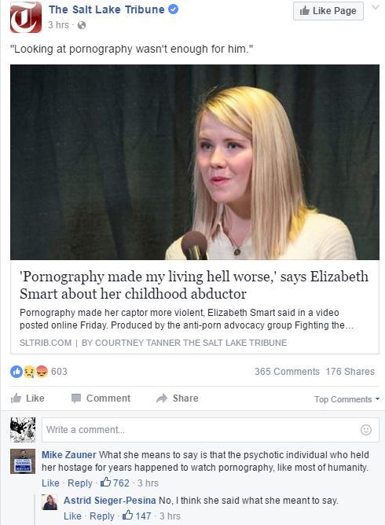Click the Salt Lake Tribune logo avatar
The height and width of the screenshot is (525, 385).
pos(26,17)
